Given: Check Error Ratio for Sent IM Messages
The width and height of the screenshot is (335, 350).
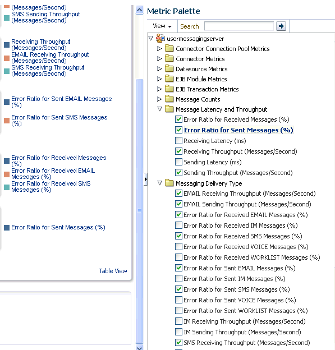Looking at the screenshot, I should coord(178,279).
